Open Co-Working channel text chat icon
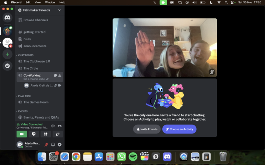 pyautogui.click(x=56, y=75)
